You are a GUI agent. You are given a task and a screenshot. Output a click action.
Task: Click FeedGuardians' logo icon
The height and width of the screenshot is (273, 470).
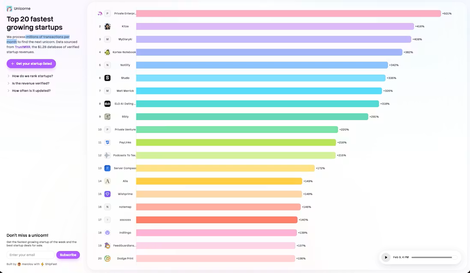[107, 246]
